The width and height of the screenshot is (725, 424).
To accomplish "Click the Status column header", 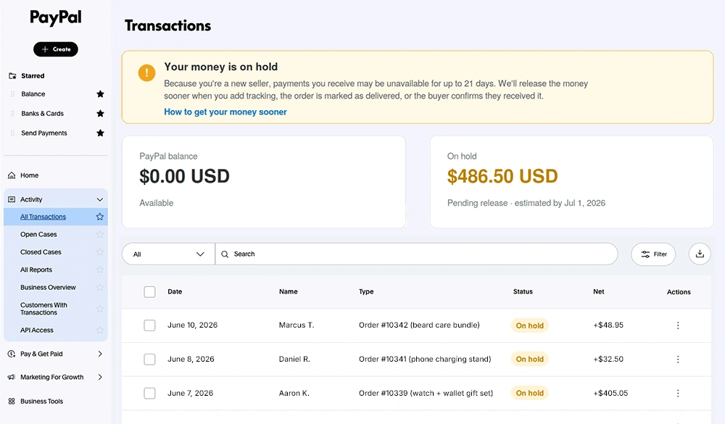I will 523,292.
